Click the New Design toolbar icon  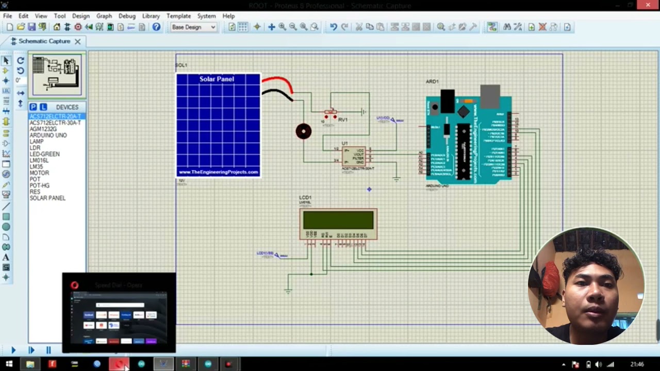click(x=10, y=27)
